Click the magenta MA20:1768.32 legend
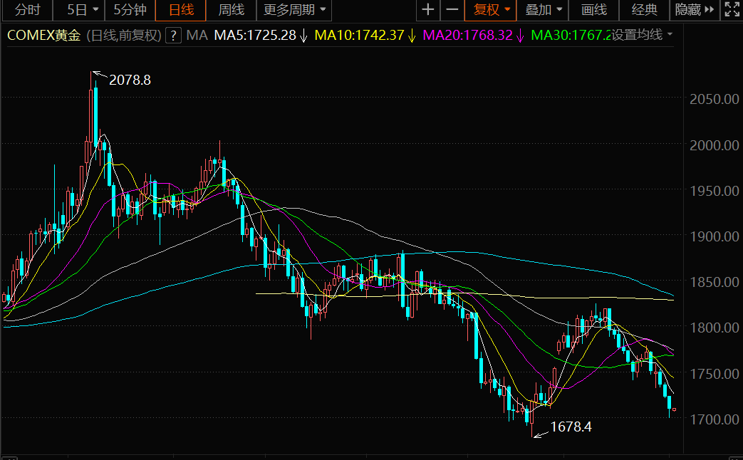This screenshot has width=743, height=460. [x=467, y=36]
